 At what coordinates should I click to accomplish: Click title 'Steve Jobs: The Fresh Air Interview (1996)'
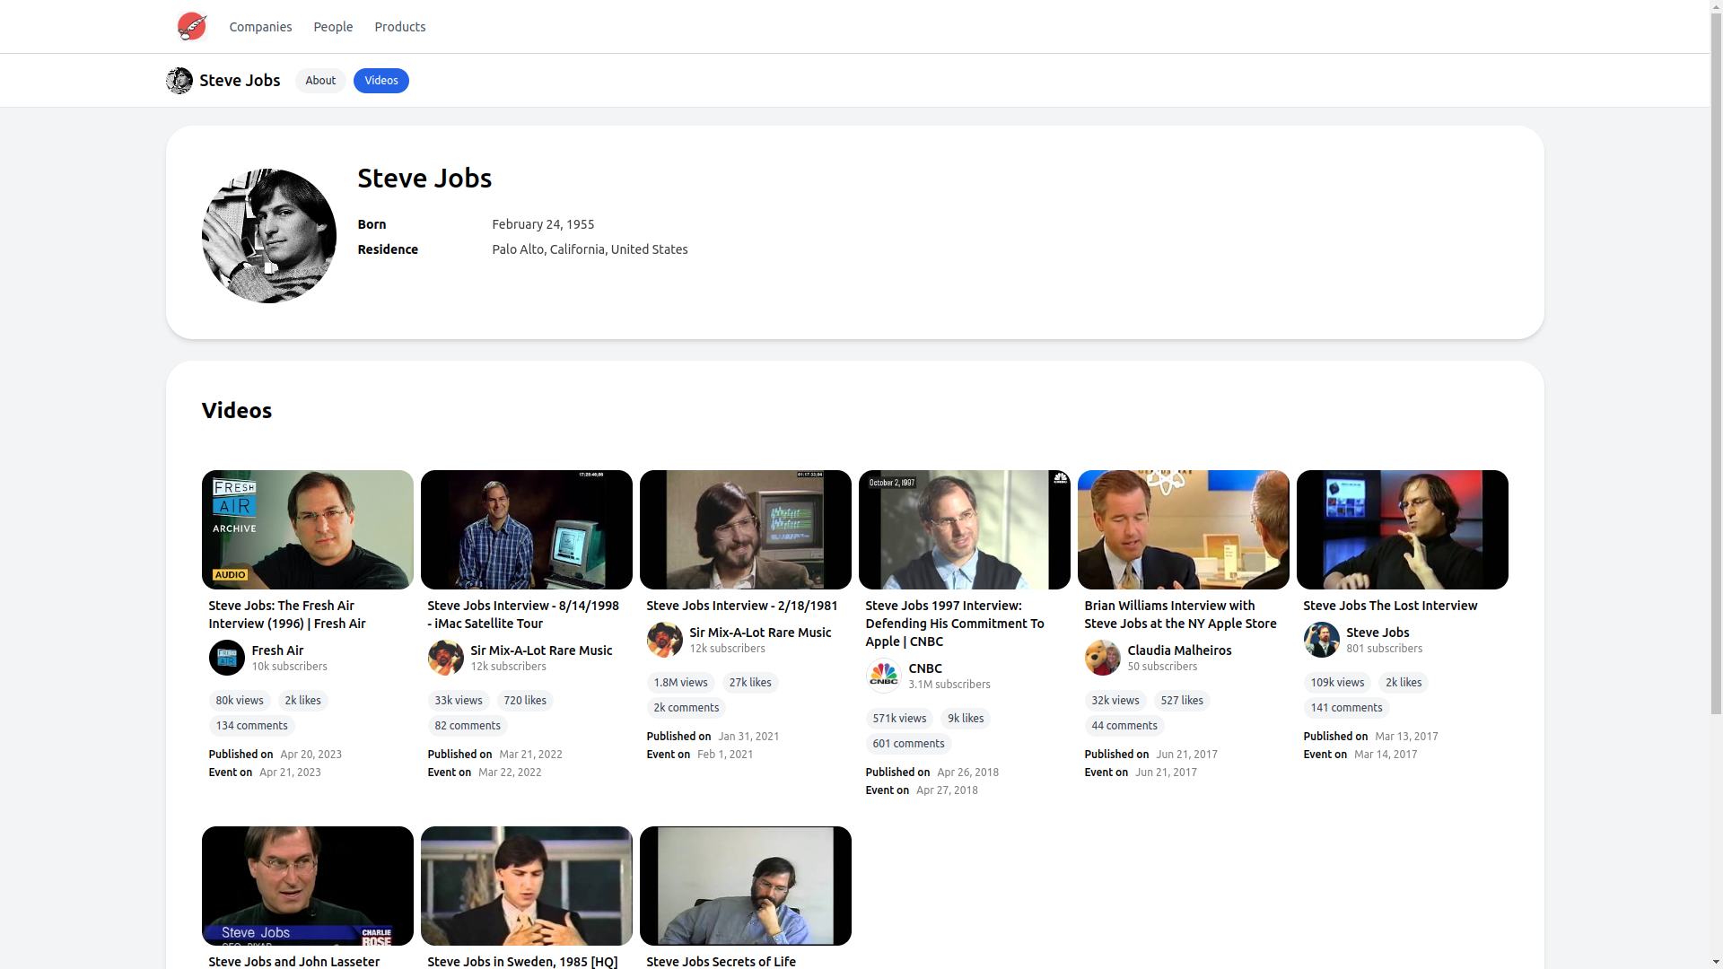tap(287, 615)
